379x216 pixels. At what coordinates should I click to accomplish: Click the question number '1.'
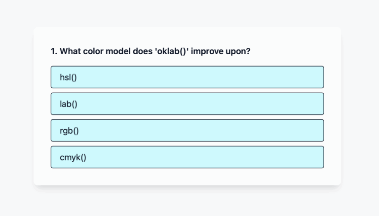pyautogui.click(x=54, y=51)
